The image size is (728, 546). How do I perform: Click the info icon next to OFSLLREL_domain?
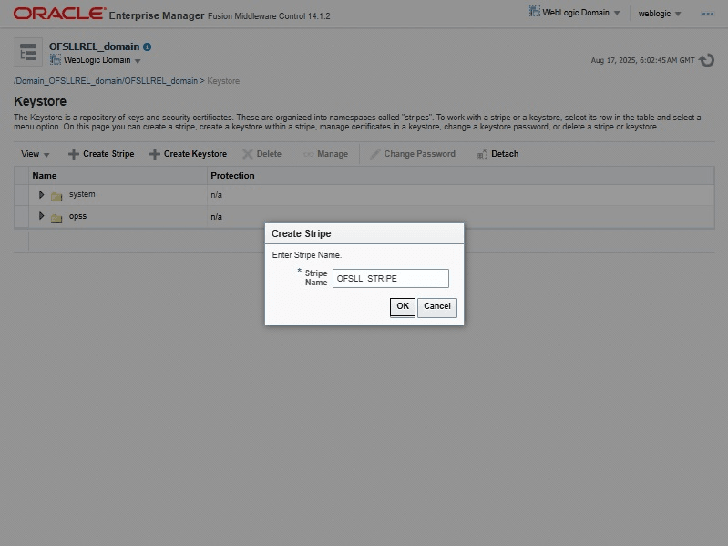pyautogui.click(x=148, y=46)
